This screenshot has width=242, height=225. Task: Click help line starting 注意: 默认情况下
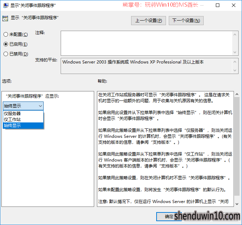click(x=163, y=202)
